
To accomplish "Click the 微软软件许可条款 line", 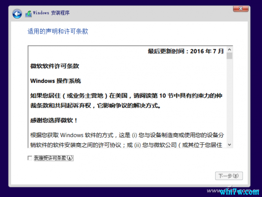I will pos(55,66).
